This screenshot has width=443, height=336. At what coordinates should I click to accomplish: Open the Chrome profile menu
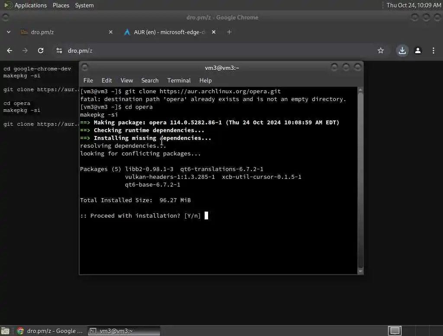pyautogui.click(x=418, y=51)
